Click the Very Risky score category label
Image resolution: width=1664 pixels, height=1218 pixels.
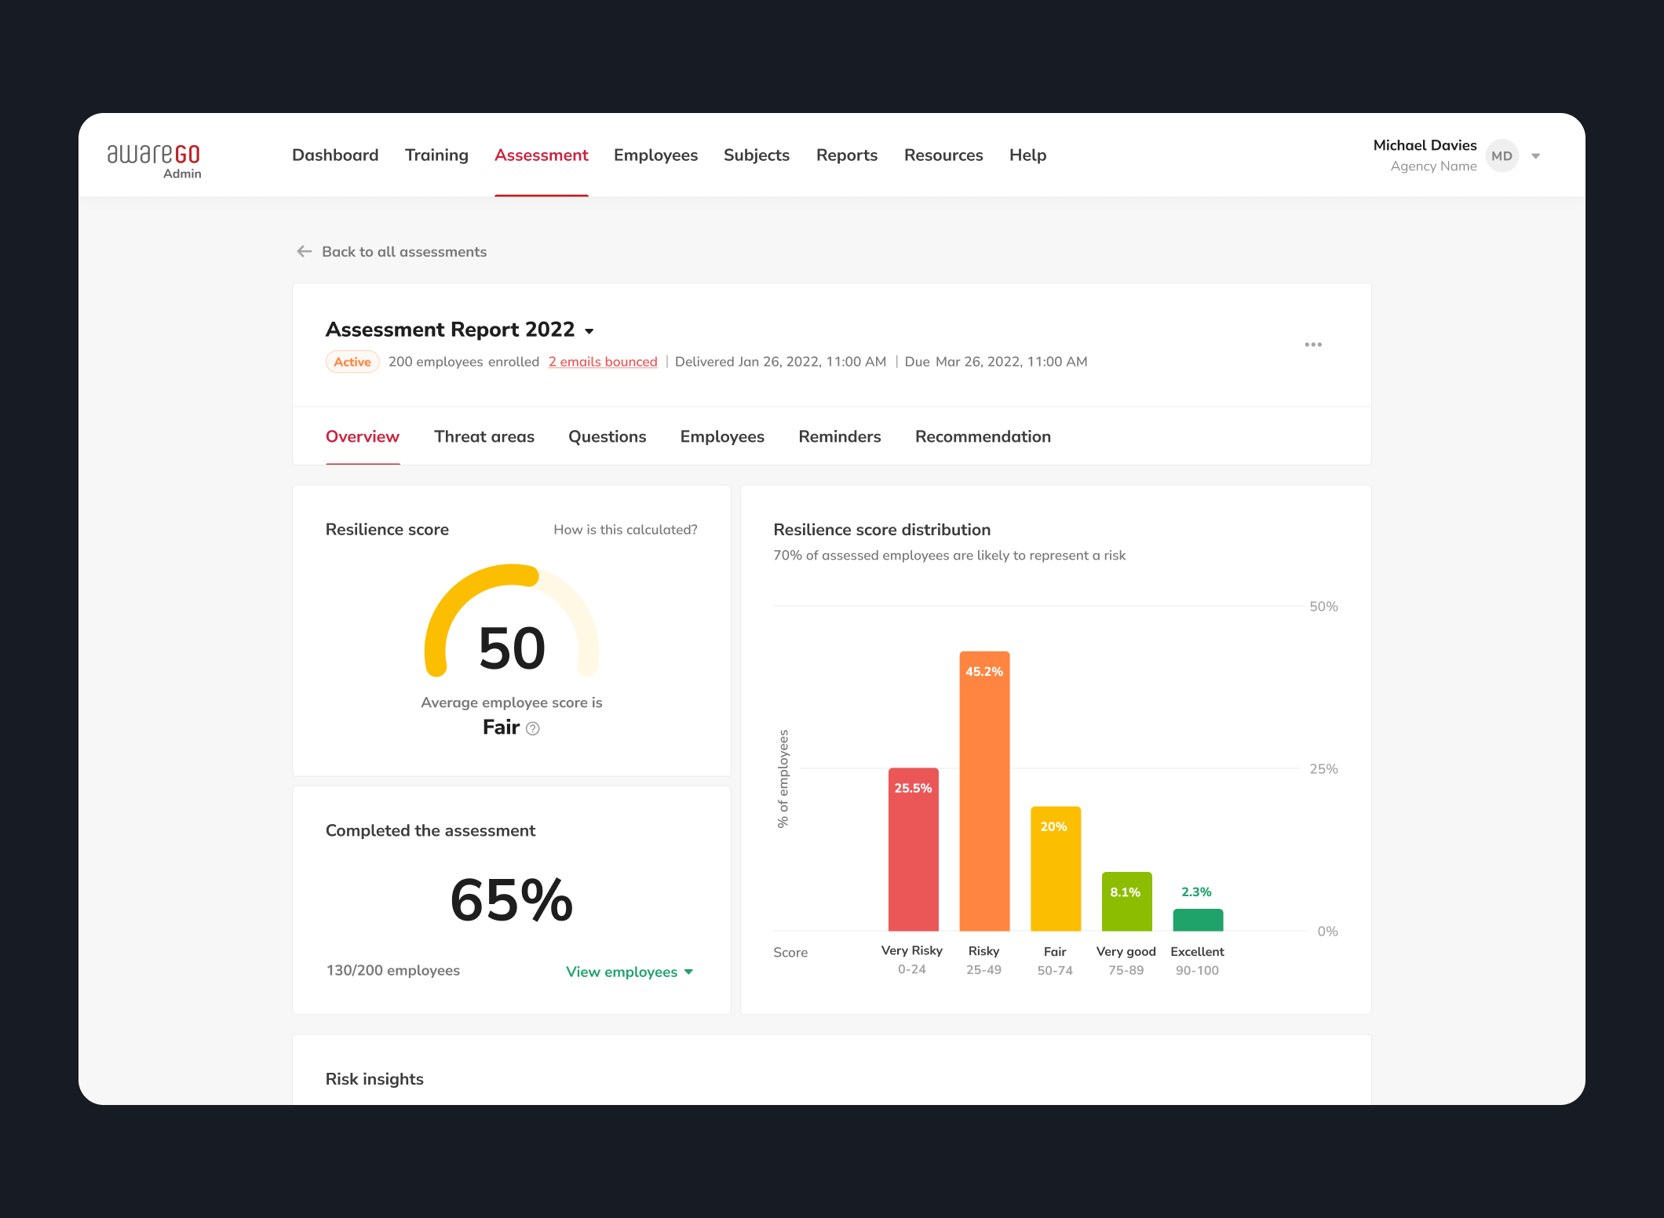[x=912, y=950]
